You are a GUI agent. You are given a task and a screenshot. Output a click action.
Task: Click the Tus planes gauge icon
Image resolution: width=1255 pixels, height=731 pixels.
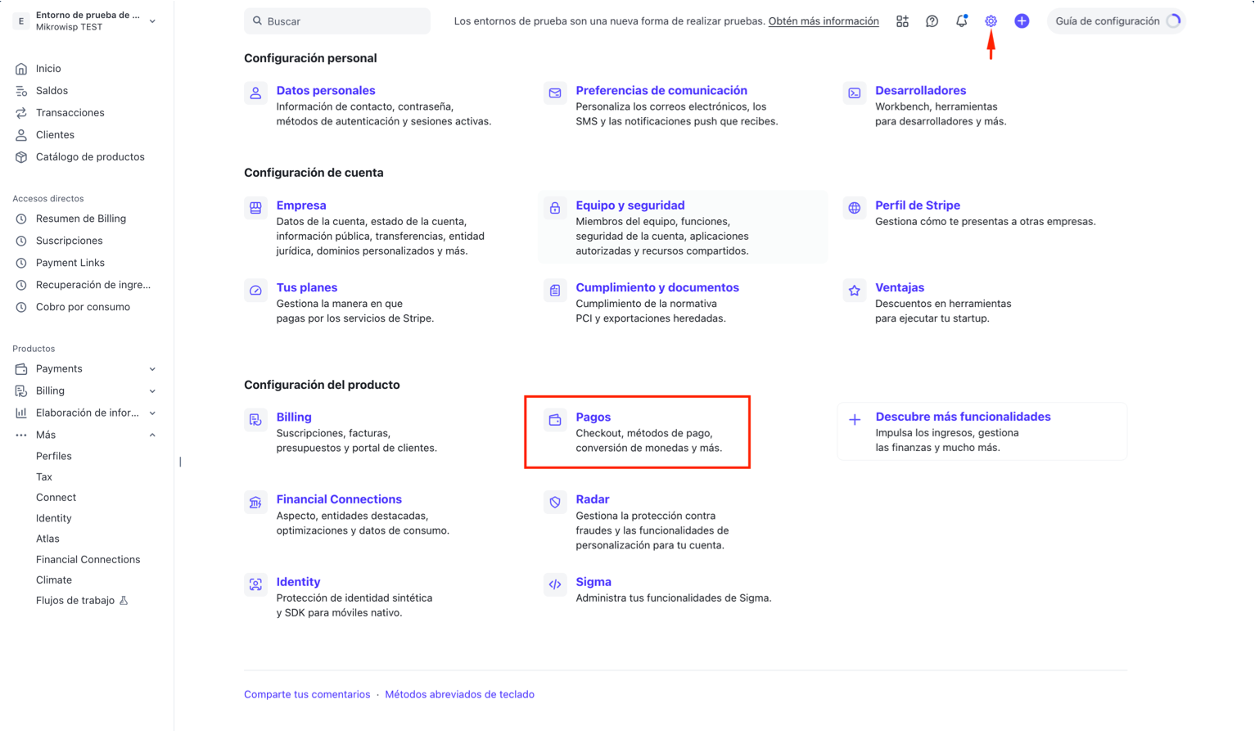(255, 291)
